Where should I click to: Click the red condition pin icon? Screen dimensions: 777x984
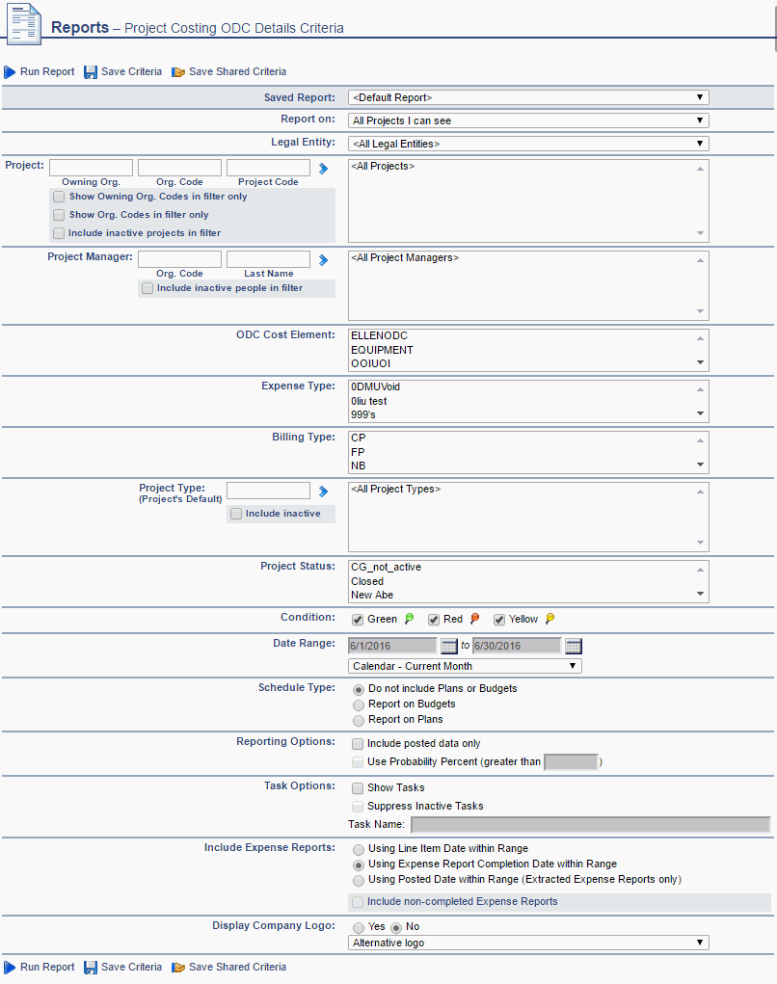click(474, 619)
